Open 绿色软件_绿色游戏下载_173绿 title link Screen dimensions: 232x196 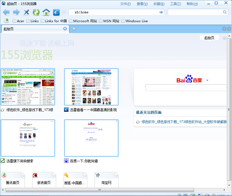[30, 110]
